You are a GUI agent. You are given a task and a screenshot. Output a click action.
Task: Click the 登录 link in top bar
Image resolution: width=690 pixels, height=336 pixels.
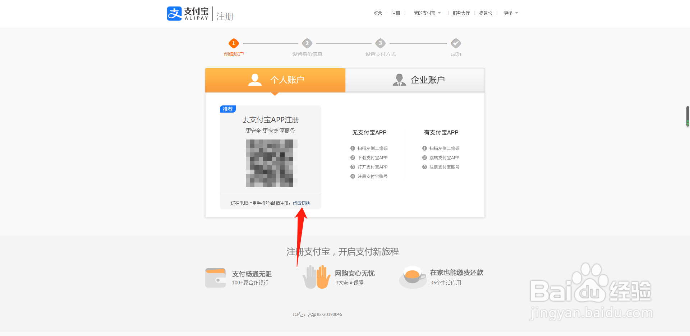click(x=378, y=13)
